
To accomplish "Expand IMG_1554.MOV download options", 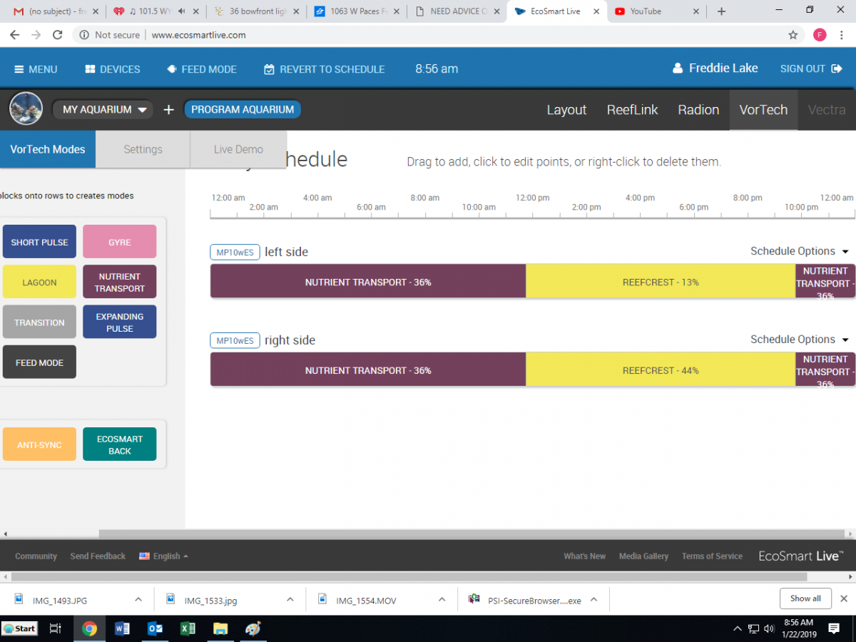I will (442, 600).
